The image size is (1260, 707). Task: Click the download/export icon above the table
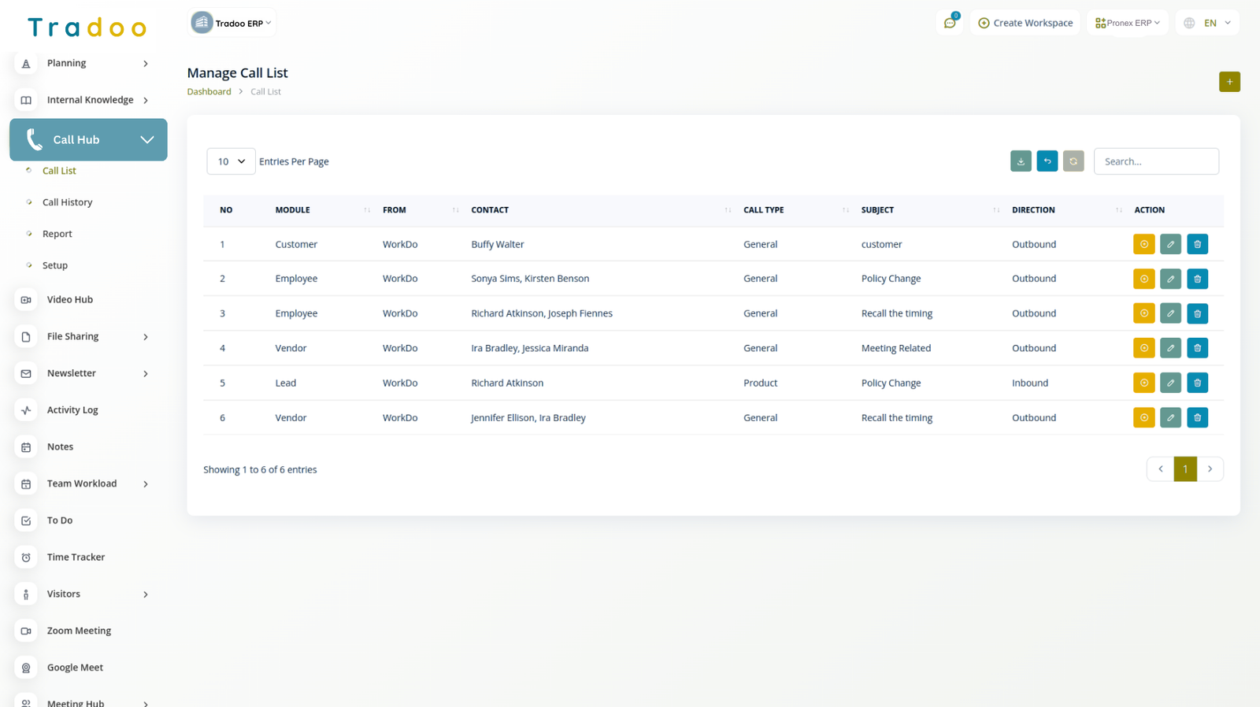click(1021, 161)
